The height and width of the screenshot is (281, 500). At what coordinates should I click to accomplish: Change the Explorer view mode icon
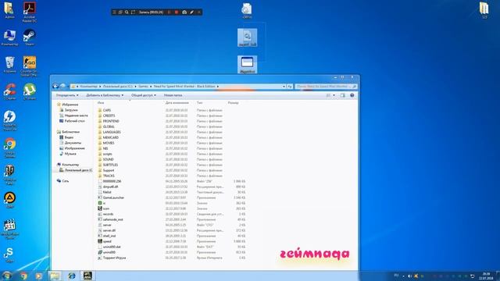[x=328, y=95]
